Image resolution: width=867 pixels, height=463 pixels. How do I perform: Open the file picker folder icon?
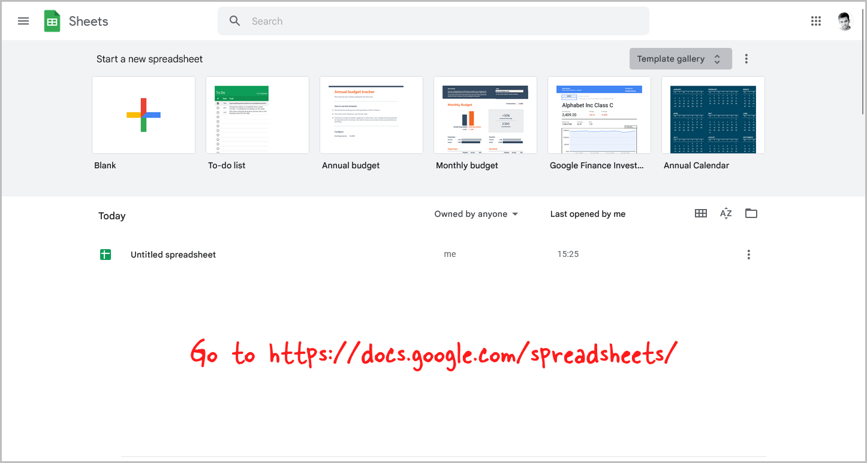(x=751, y=213)
